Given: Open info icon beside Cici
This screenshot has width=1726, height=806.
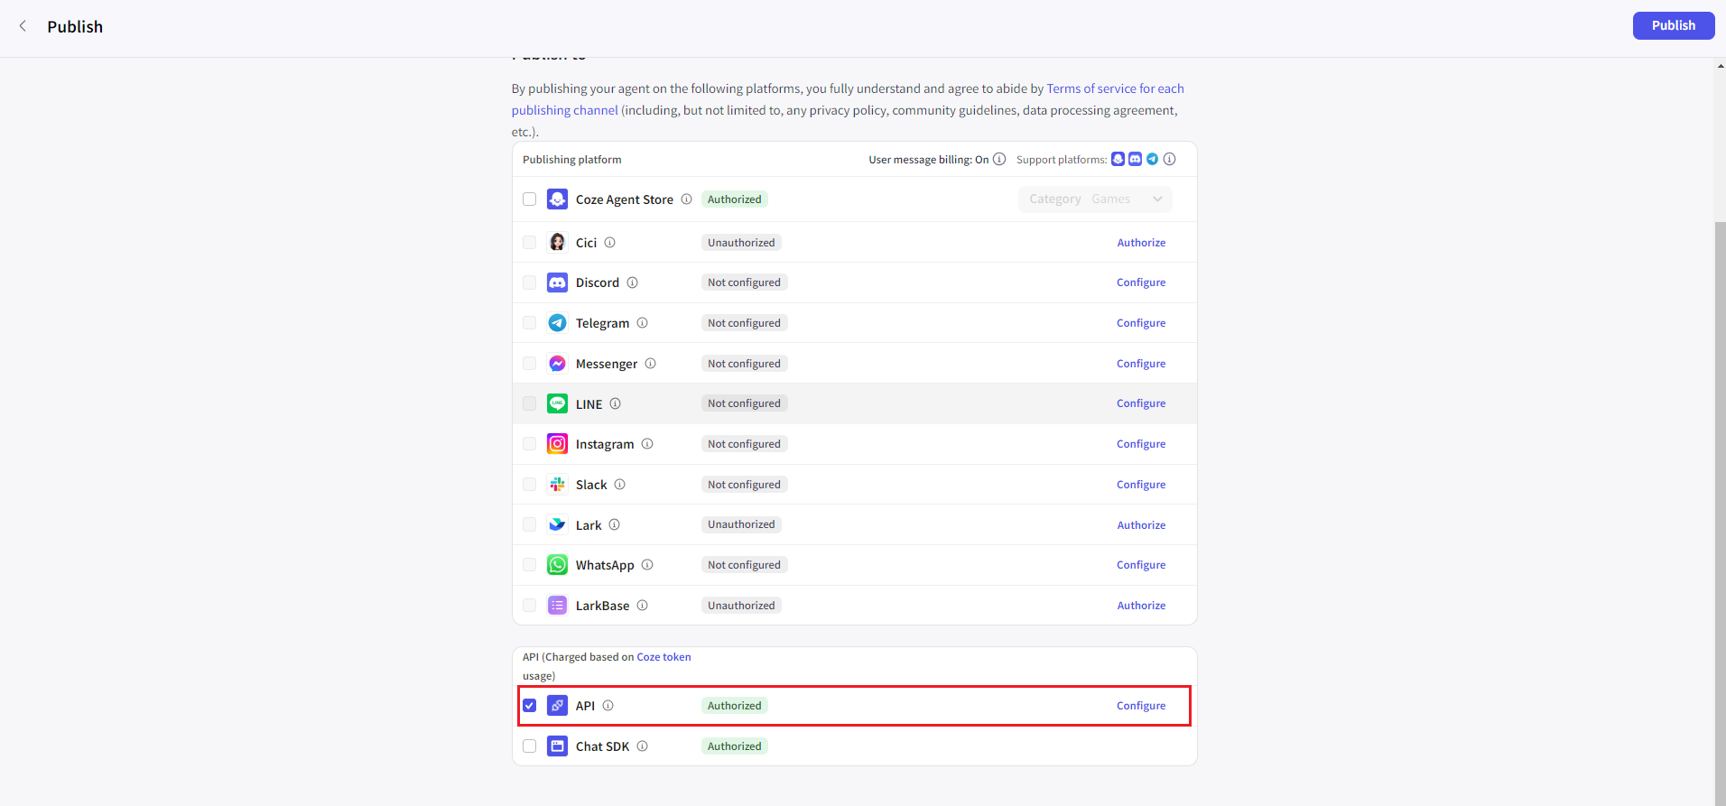Looking at the screenshot, I should point(609,243).
